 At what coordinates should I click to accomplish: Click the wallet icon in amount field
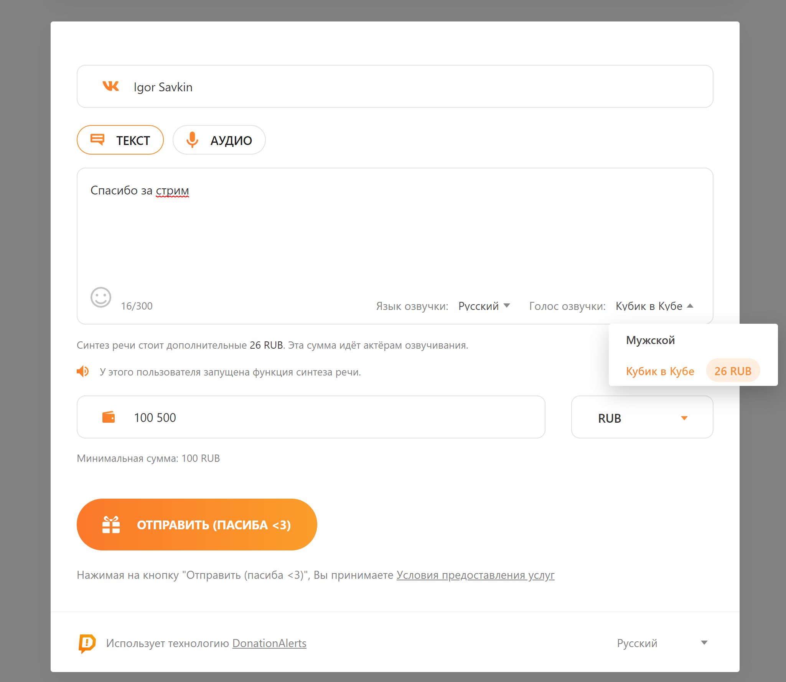[109, 417]
